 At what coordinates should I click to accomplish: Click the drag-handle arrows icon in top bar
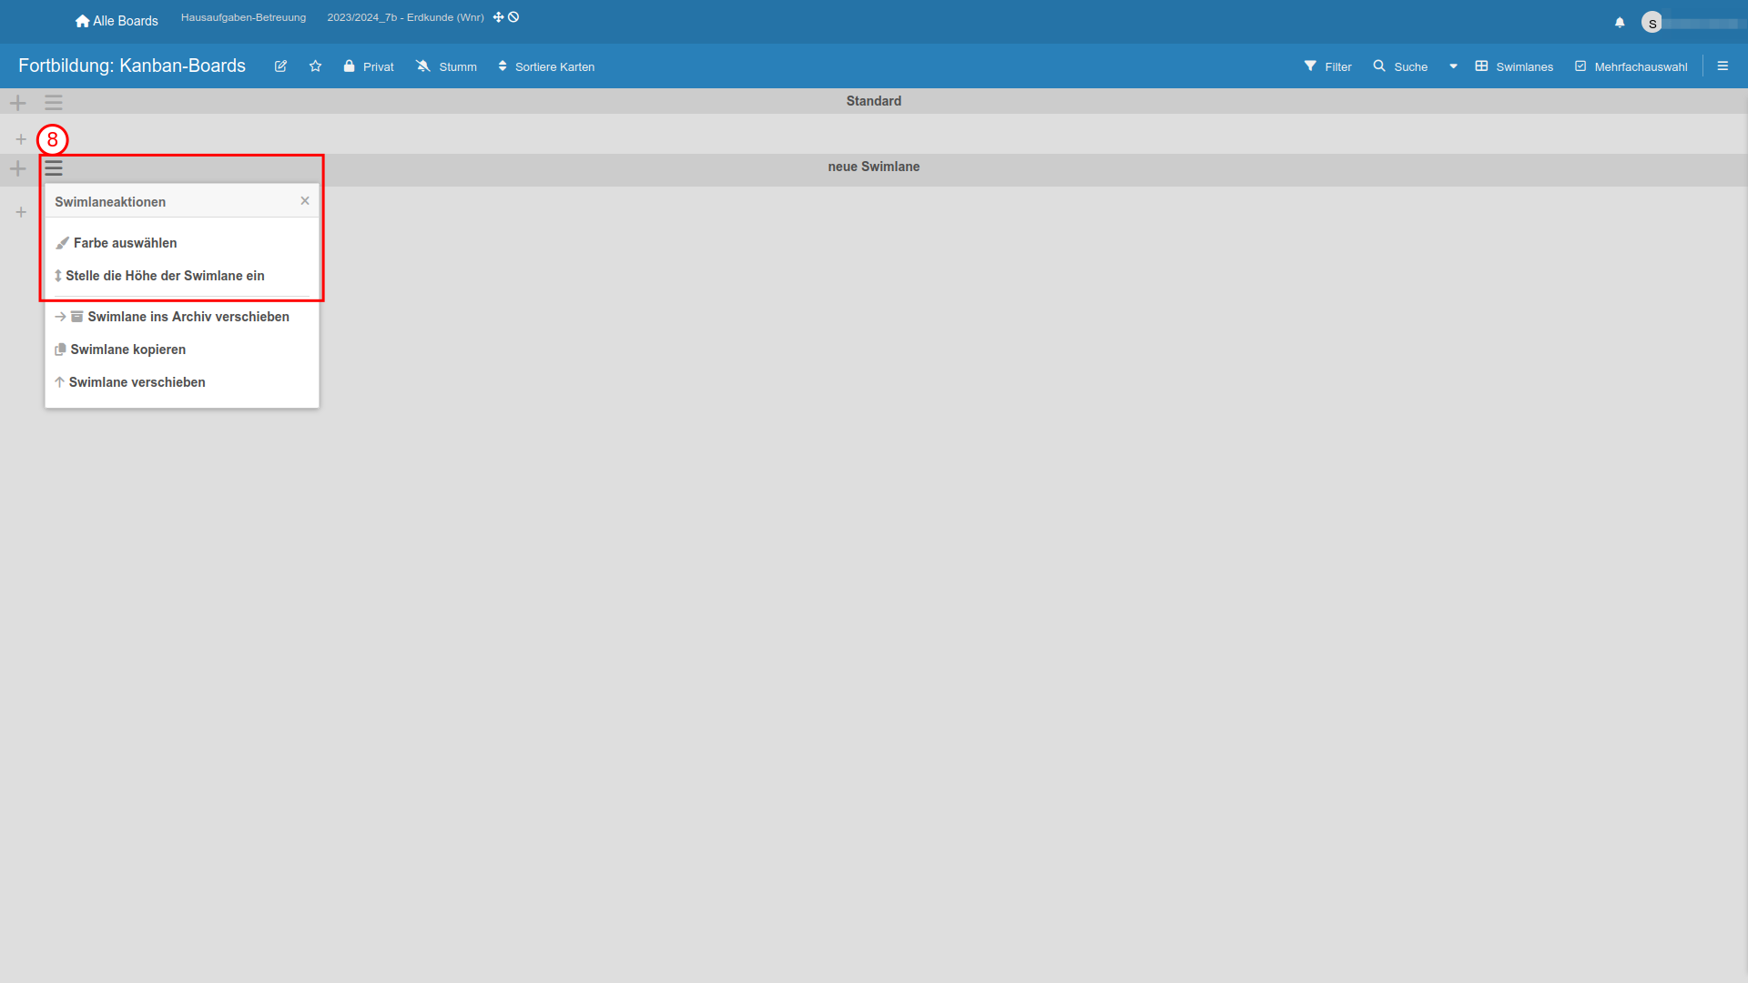[x=498, y=17]
